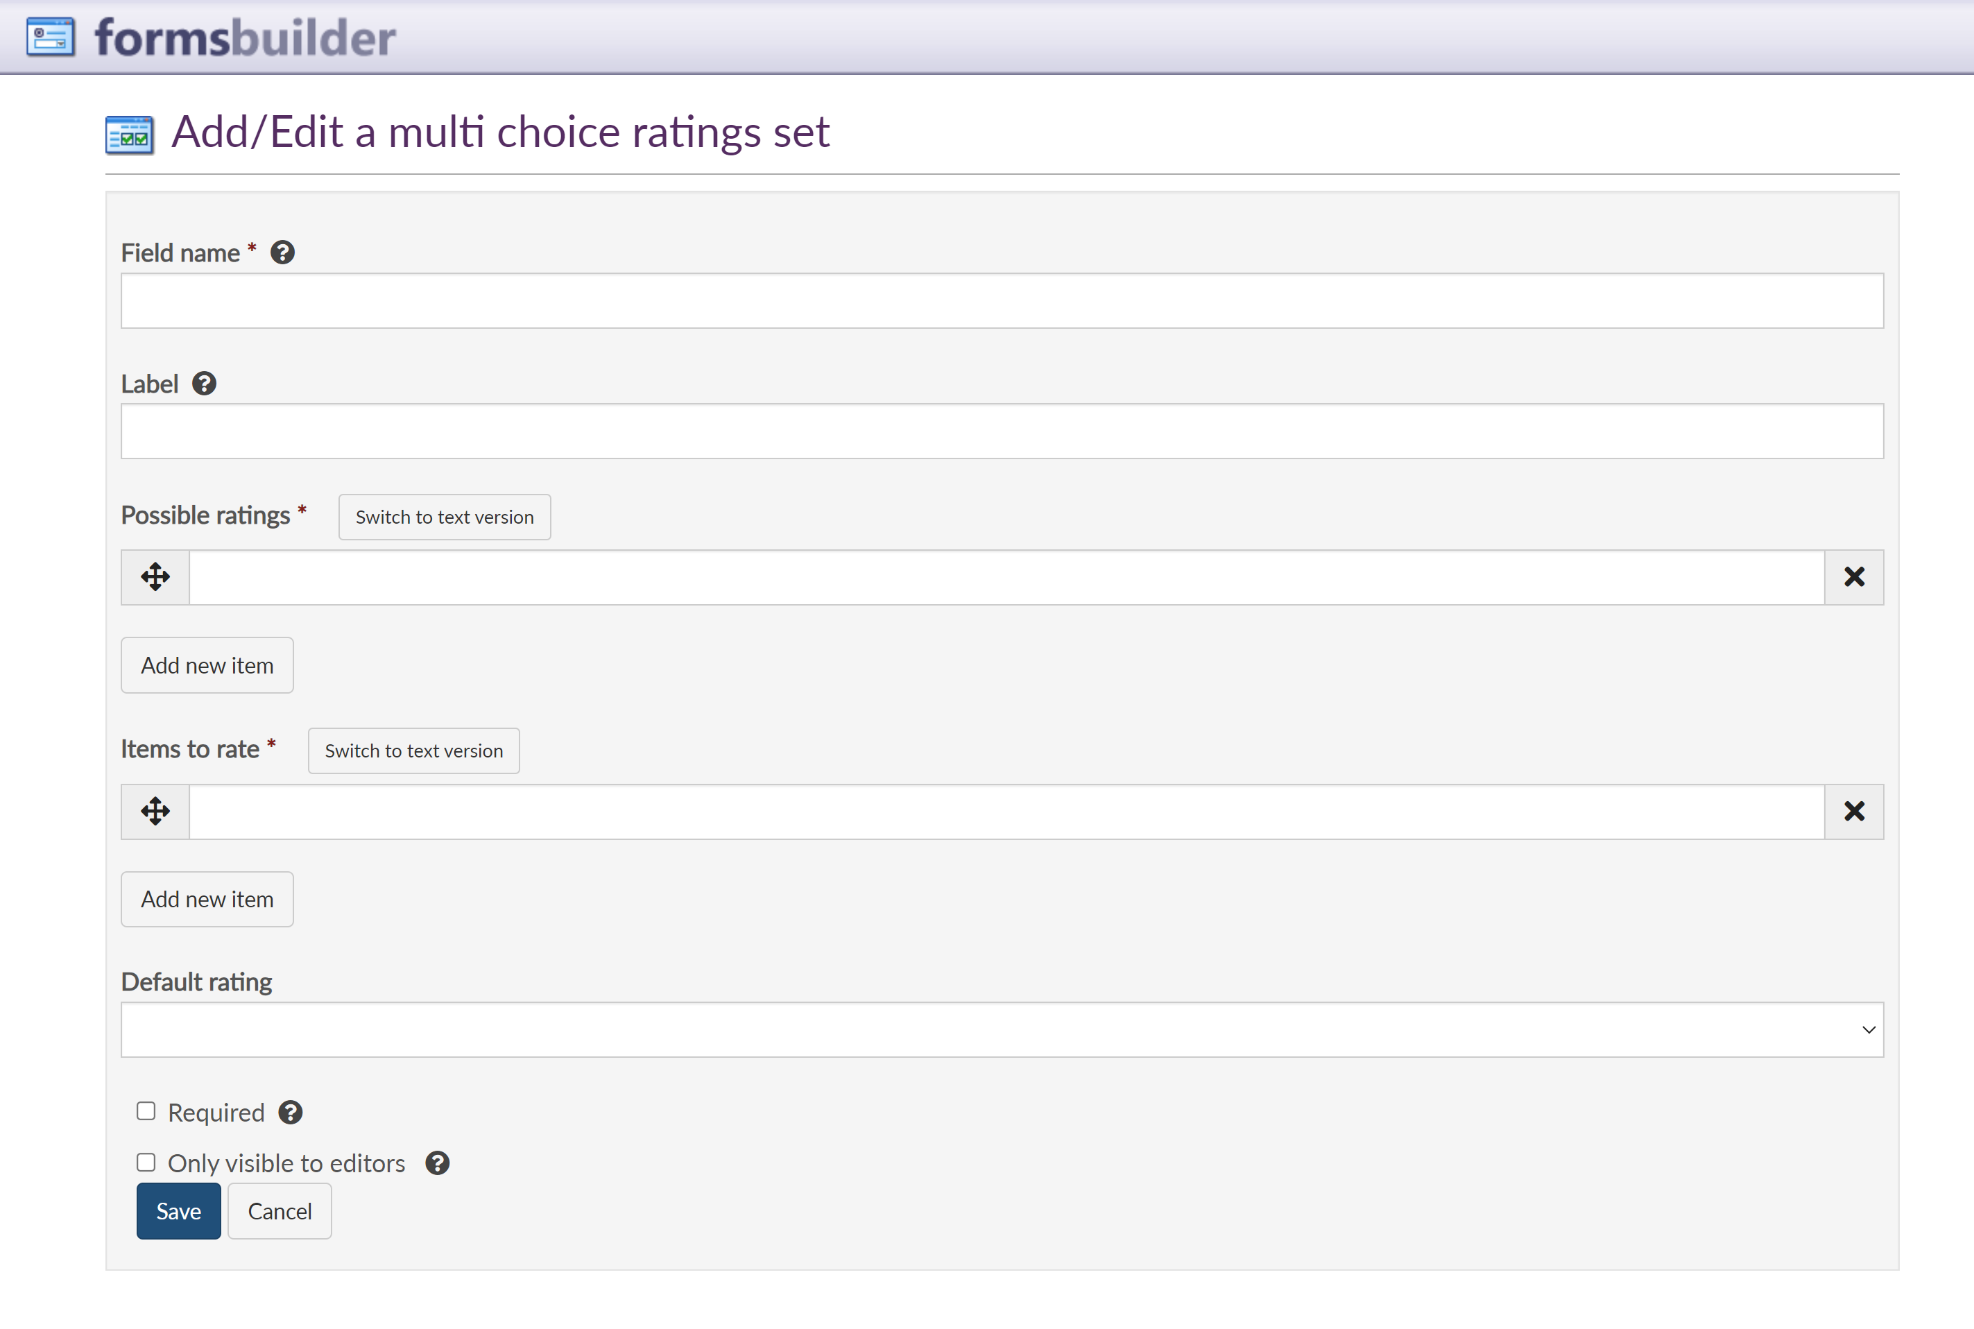Screen dimensions: 1974x1329
Task: Switch Items to rate to text version
Action: coord(413,751)
